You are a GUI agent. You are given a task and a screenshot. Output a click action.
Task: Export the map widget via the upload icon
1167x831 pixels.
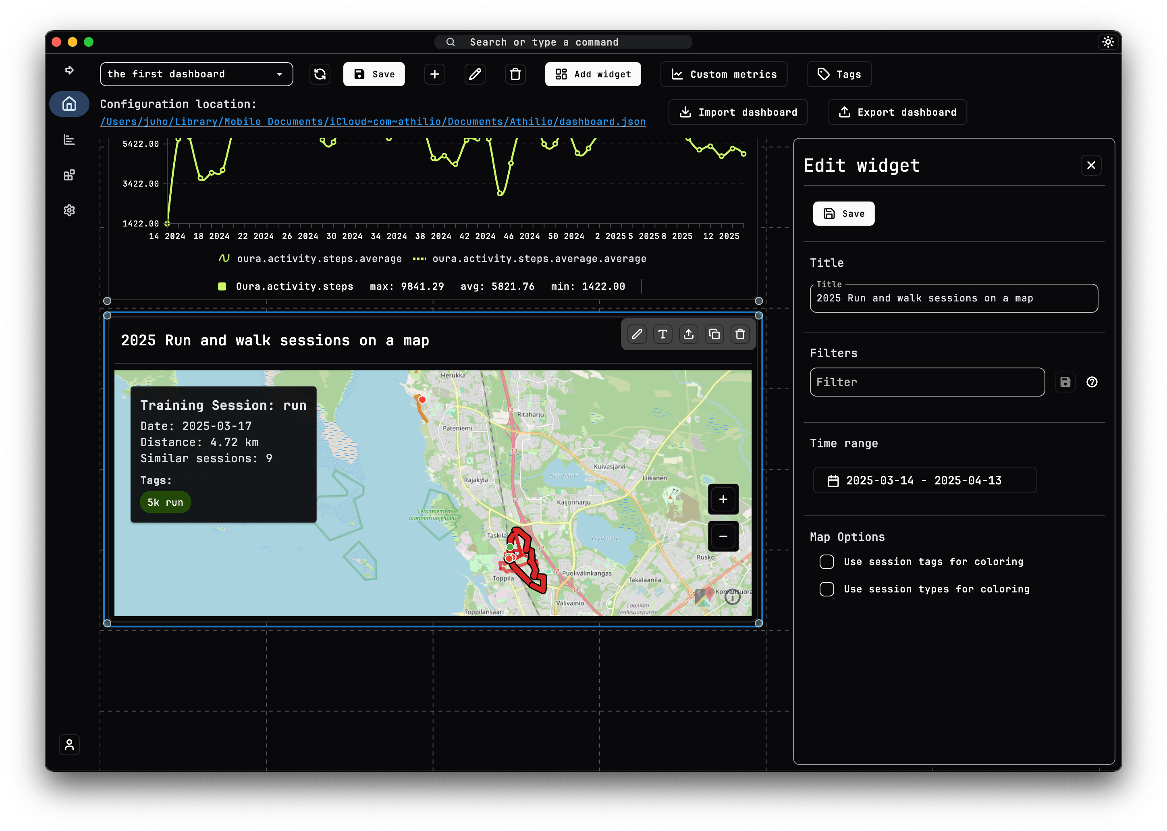point(689,334)
